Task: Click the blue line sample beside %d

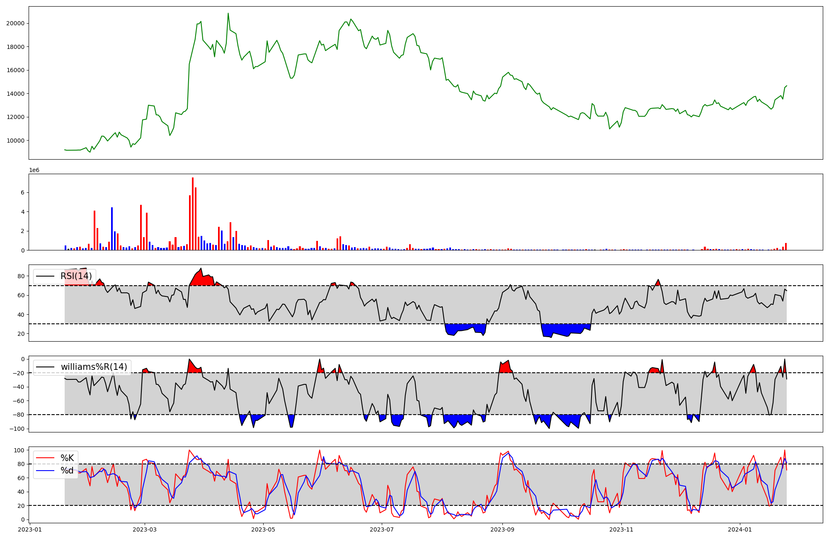Action: tap(46, 471)
